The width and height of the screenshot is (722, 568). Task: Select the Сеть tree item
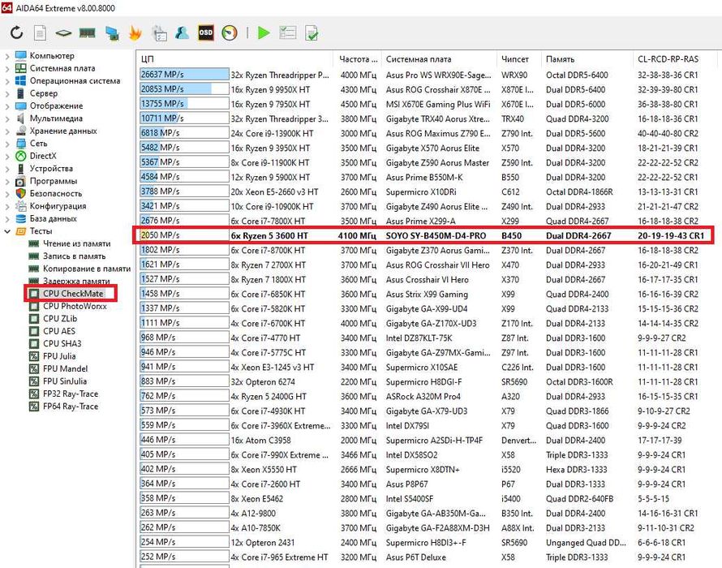[x=38, y=144]
